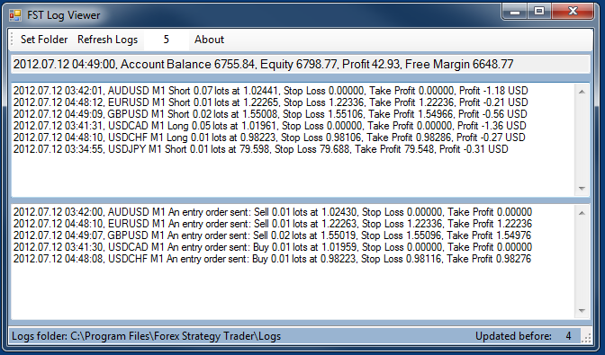Click the Updated before label

pyautogui.click(x=513, y=336)
